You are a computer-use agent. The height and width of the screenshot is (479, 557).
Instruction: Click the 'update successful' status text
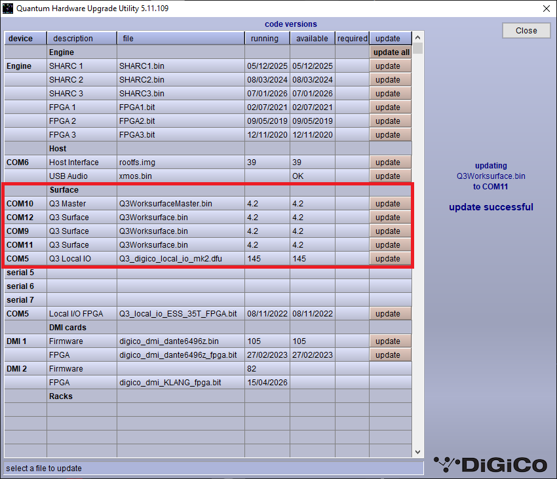491,207
